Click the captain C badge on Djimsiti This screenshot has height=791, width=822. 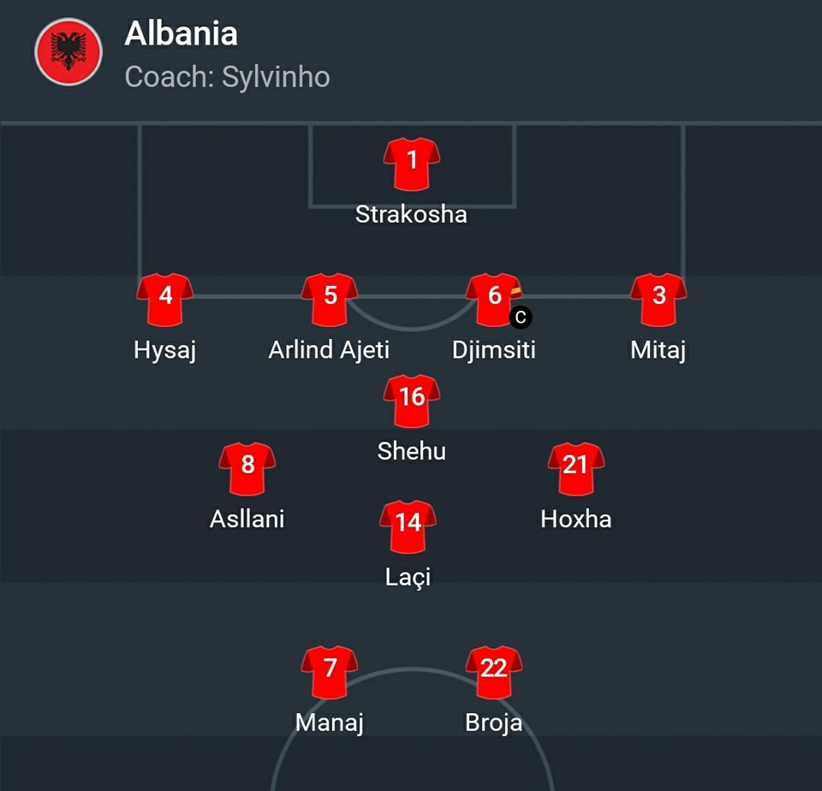tap(521, 317)
